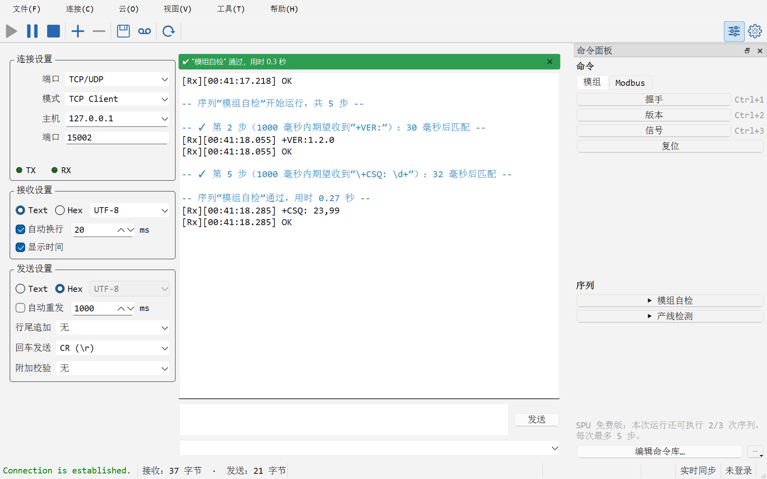Dismiss the green success notification
This screenshot has height=479, width=767.
[x=550, y=61]
